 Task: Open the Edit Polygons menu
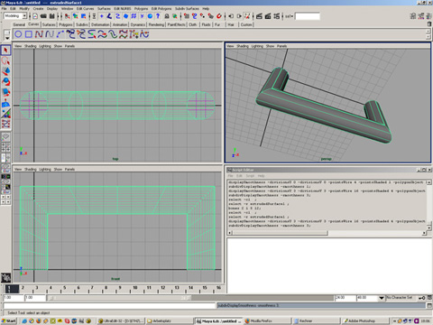tap(161, 9)
